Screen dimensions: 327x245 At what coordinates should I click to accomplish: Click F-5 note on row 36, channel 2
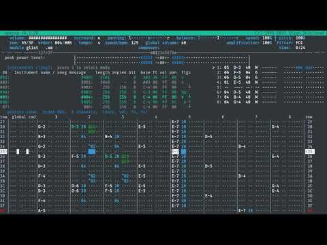click(x=75, y=157)
